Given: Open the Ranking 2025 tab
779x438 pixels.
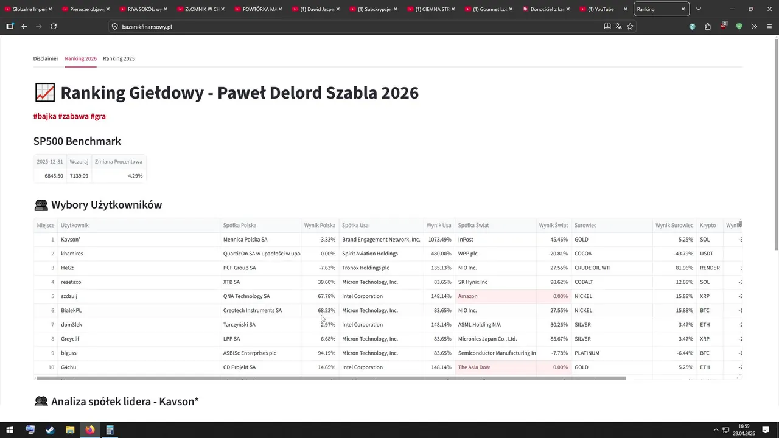Looking at the screenshot, I should click(119, 58).
